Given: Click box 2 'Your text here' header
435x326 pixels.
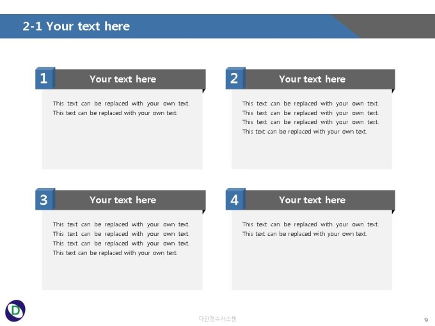Looking at the screenshot, I should click(x=312, y=79).
